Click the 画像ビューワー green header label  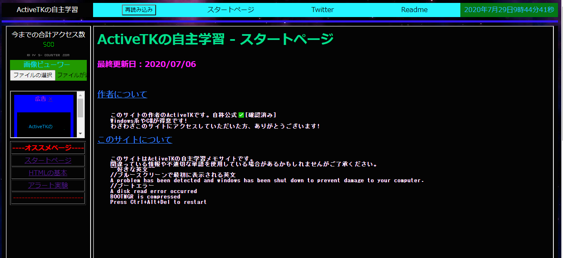[47, 65]
